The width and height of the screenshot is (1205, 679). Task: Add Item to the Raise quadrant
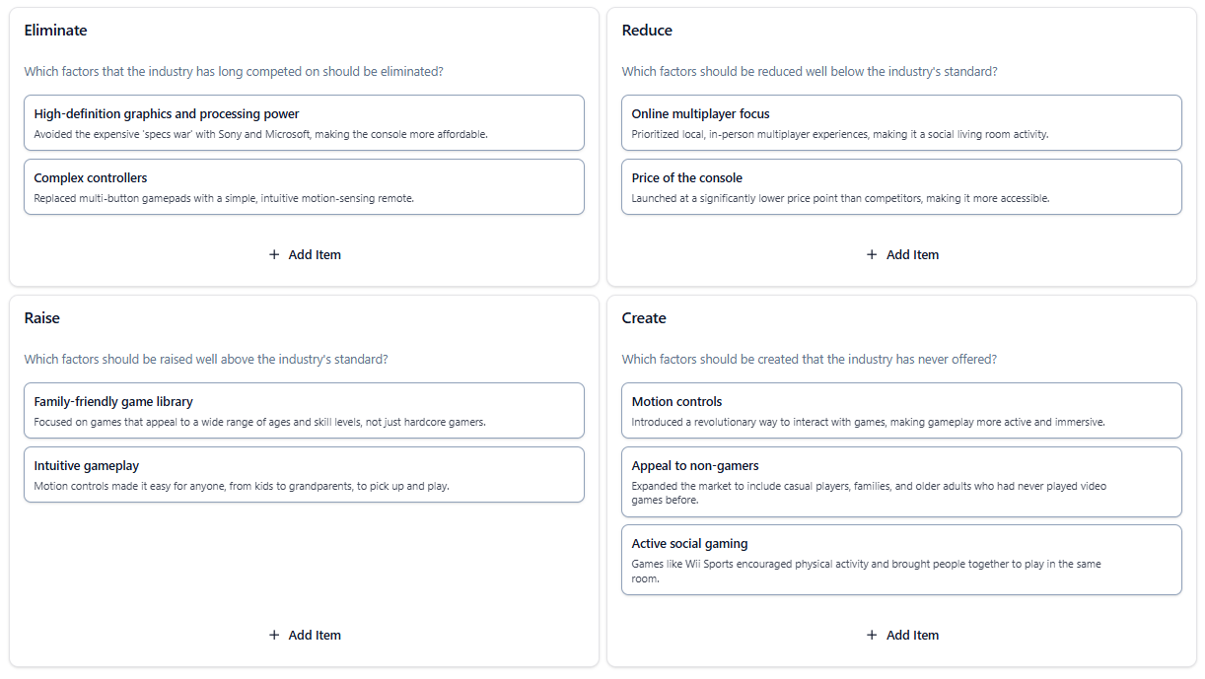(305, 635)
